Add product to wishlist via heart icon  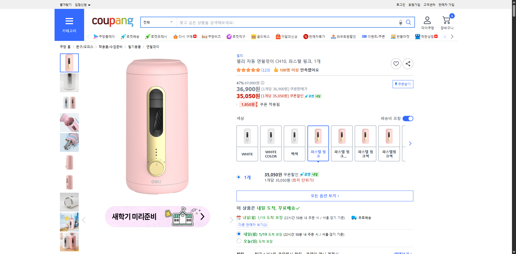tap(396, 64)
